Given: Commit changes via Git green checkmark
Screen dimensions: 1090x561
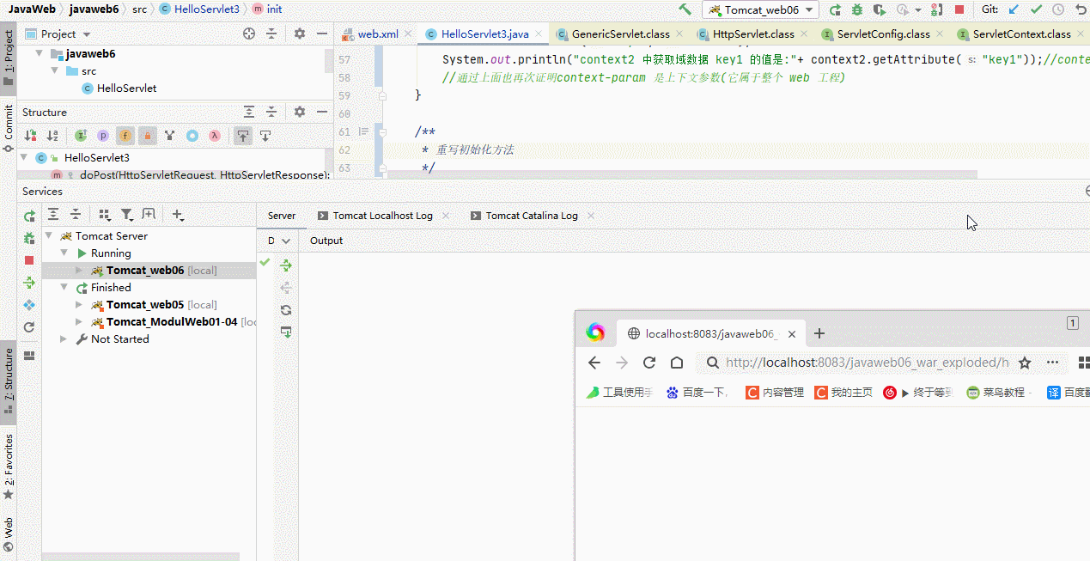Looking at the screenshot, I should tap(1037, 9).
